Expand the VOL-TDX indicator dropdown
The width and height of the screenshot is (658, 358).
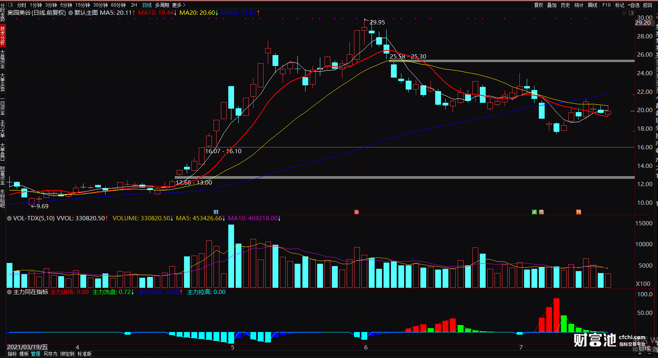pyautogui.click(x=9, y=218)
